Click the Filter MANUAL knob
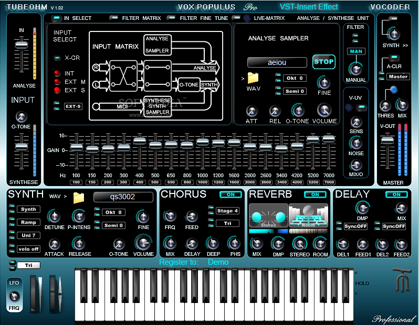The image size is (419, 325). [355, 69]
